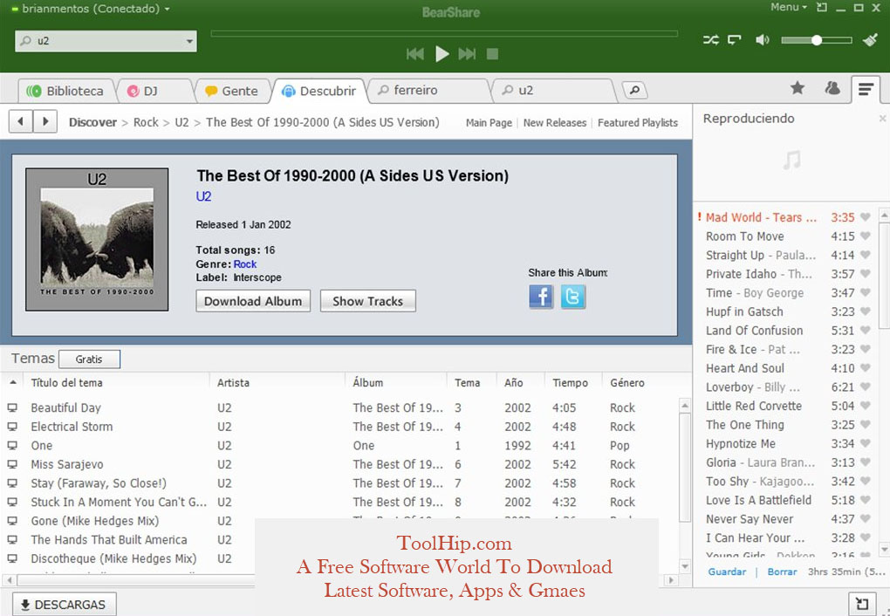
Task: Share album on Twitter
Action: (x=573, y=297)
